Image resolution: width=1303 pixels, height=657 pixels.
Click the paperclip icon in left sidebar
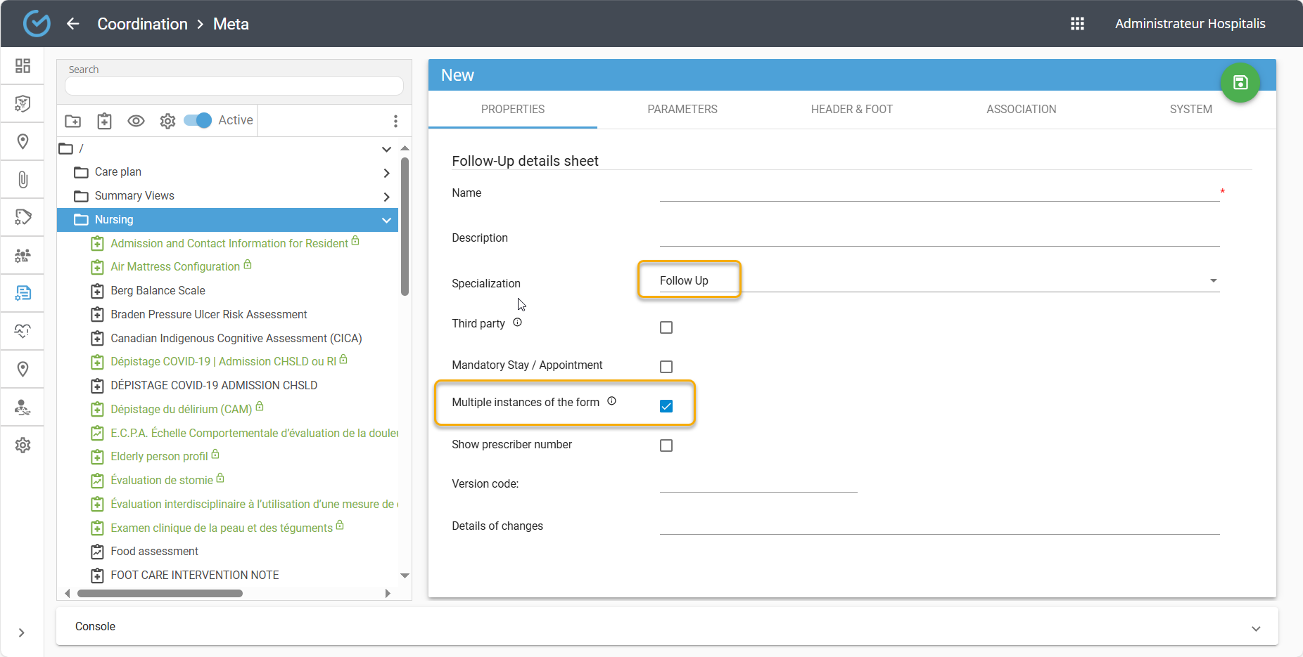click(x=23, y=180)
